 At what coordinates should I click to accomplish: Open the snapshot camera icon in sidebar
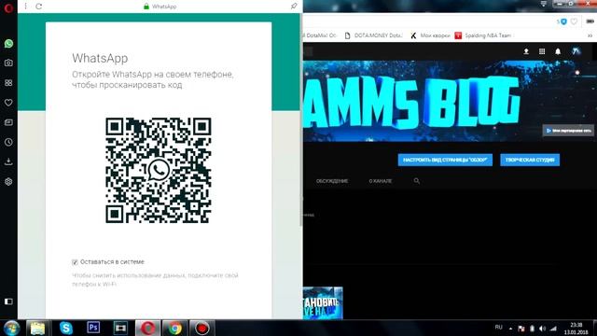click(x=8, y=63)
